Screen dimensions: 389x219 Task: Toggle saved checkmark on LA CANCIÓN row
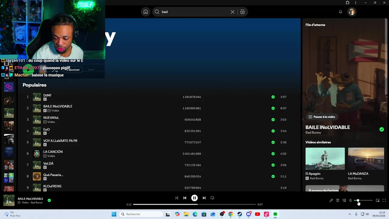[273, 154]
